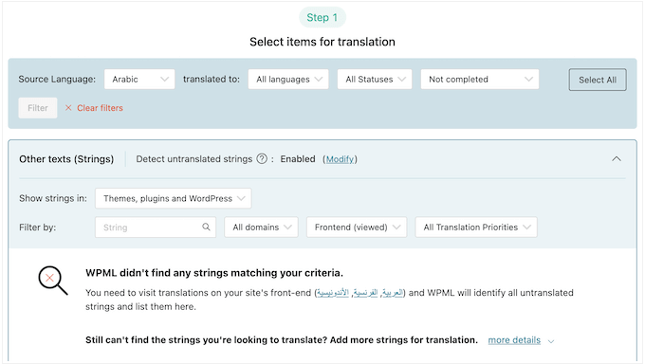Click the Modify link

point(340,159)
